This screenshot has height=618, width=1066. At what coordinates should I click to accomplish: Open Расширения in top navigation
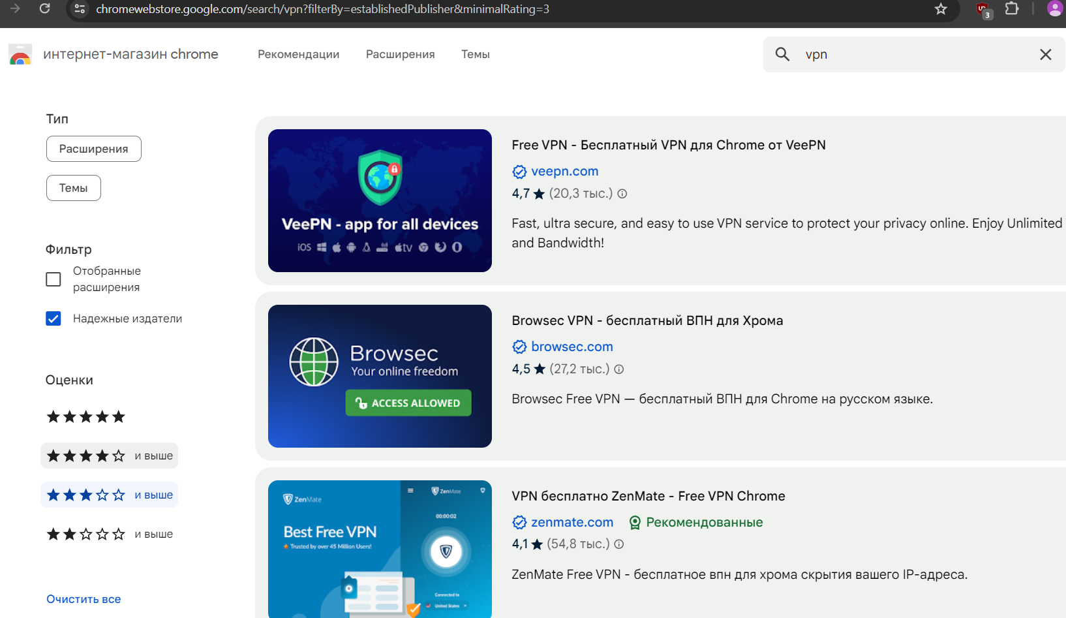click(401, 54)
